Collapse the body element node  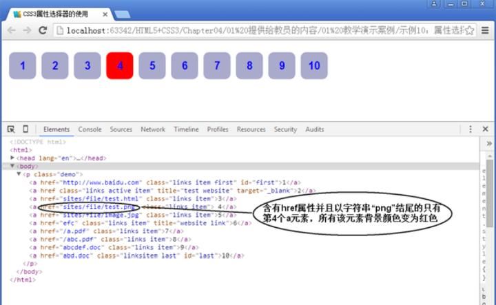(x=12, y=166)
